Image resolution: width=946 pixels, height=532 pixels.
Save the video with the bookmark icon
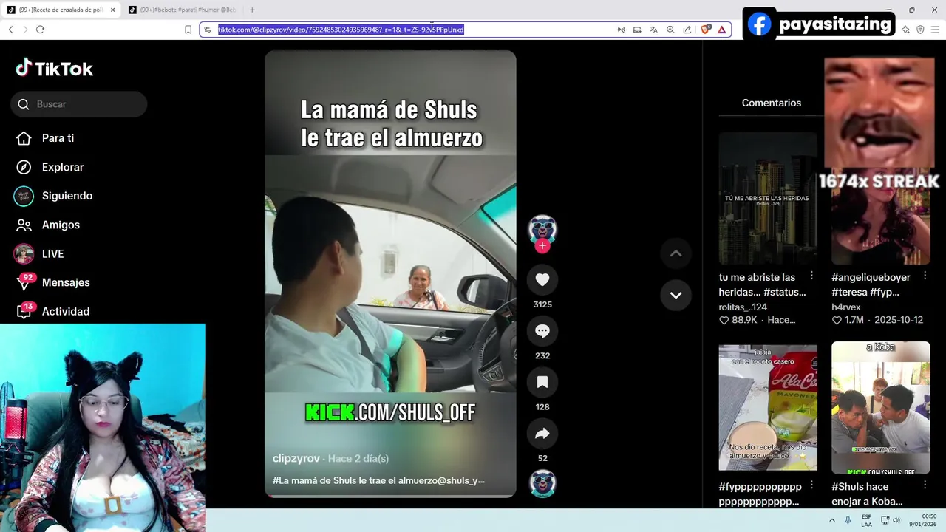point(542,382)
